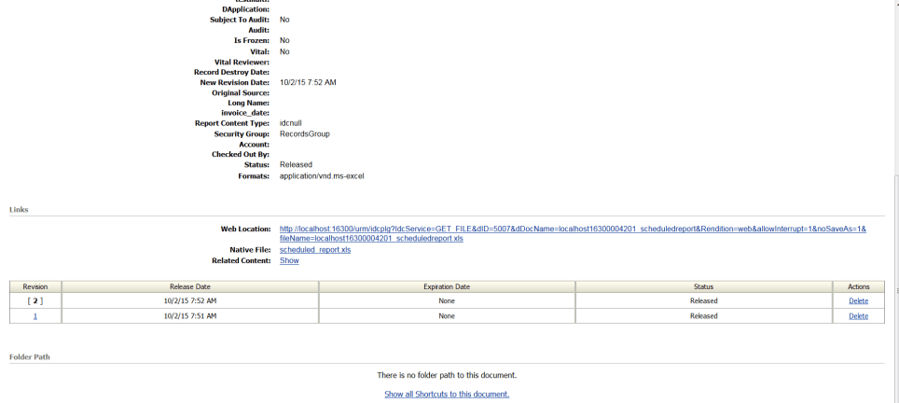Click the RecordsGroup security group value
Image resolution: width=899 pixels, height=403 pixels.
point(304,134)
